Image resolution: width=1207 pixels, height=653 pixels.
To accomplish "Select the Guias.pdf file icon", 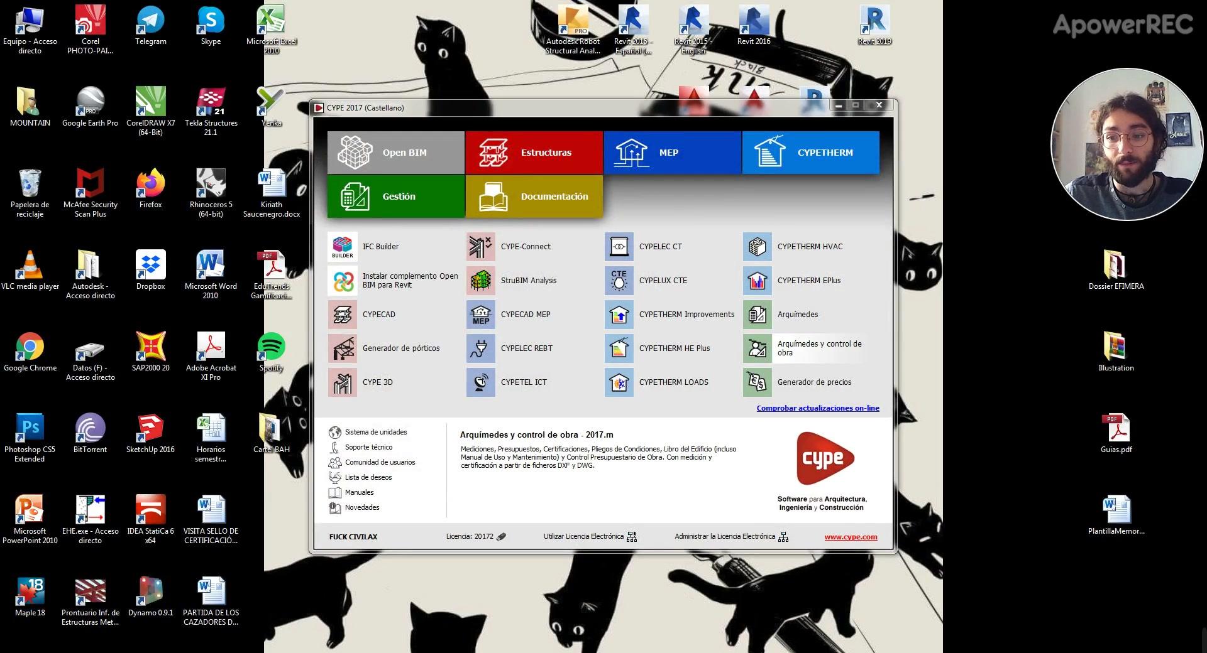I will (1116, 434).
